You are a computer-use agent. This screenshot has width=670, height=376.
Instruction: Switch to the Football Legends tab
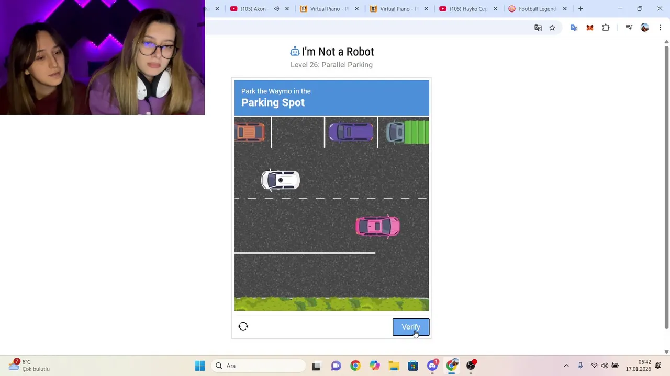pos(532,9)
